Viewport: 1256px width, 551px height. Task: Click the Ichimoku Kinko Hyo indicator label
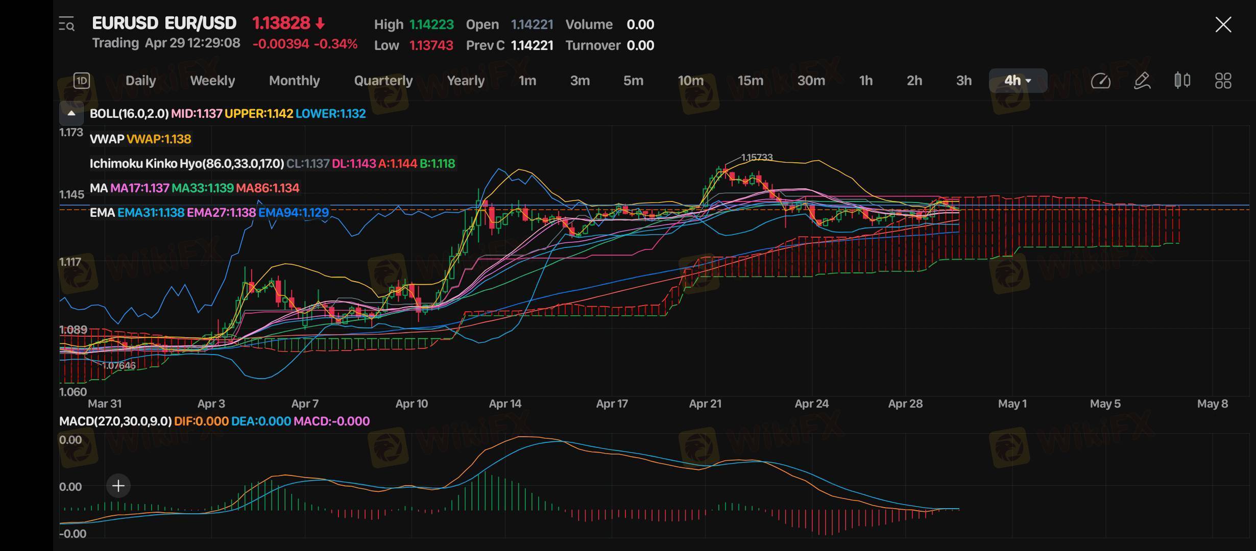pos(186,164)
